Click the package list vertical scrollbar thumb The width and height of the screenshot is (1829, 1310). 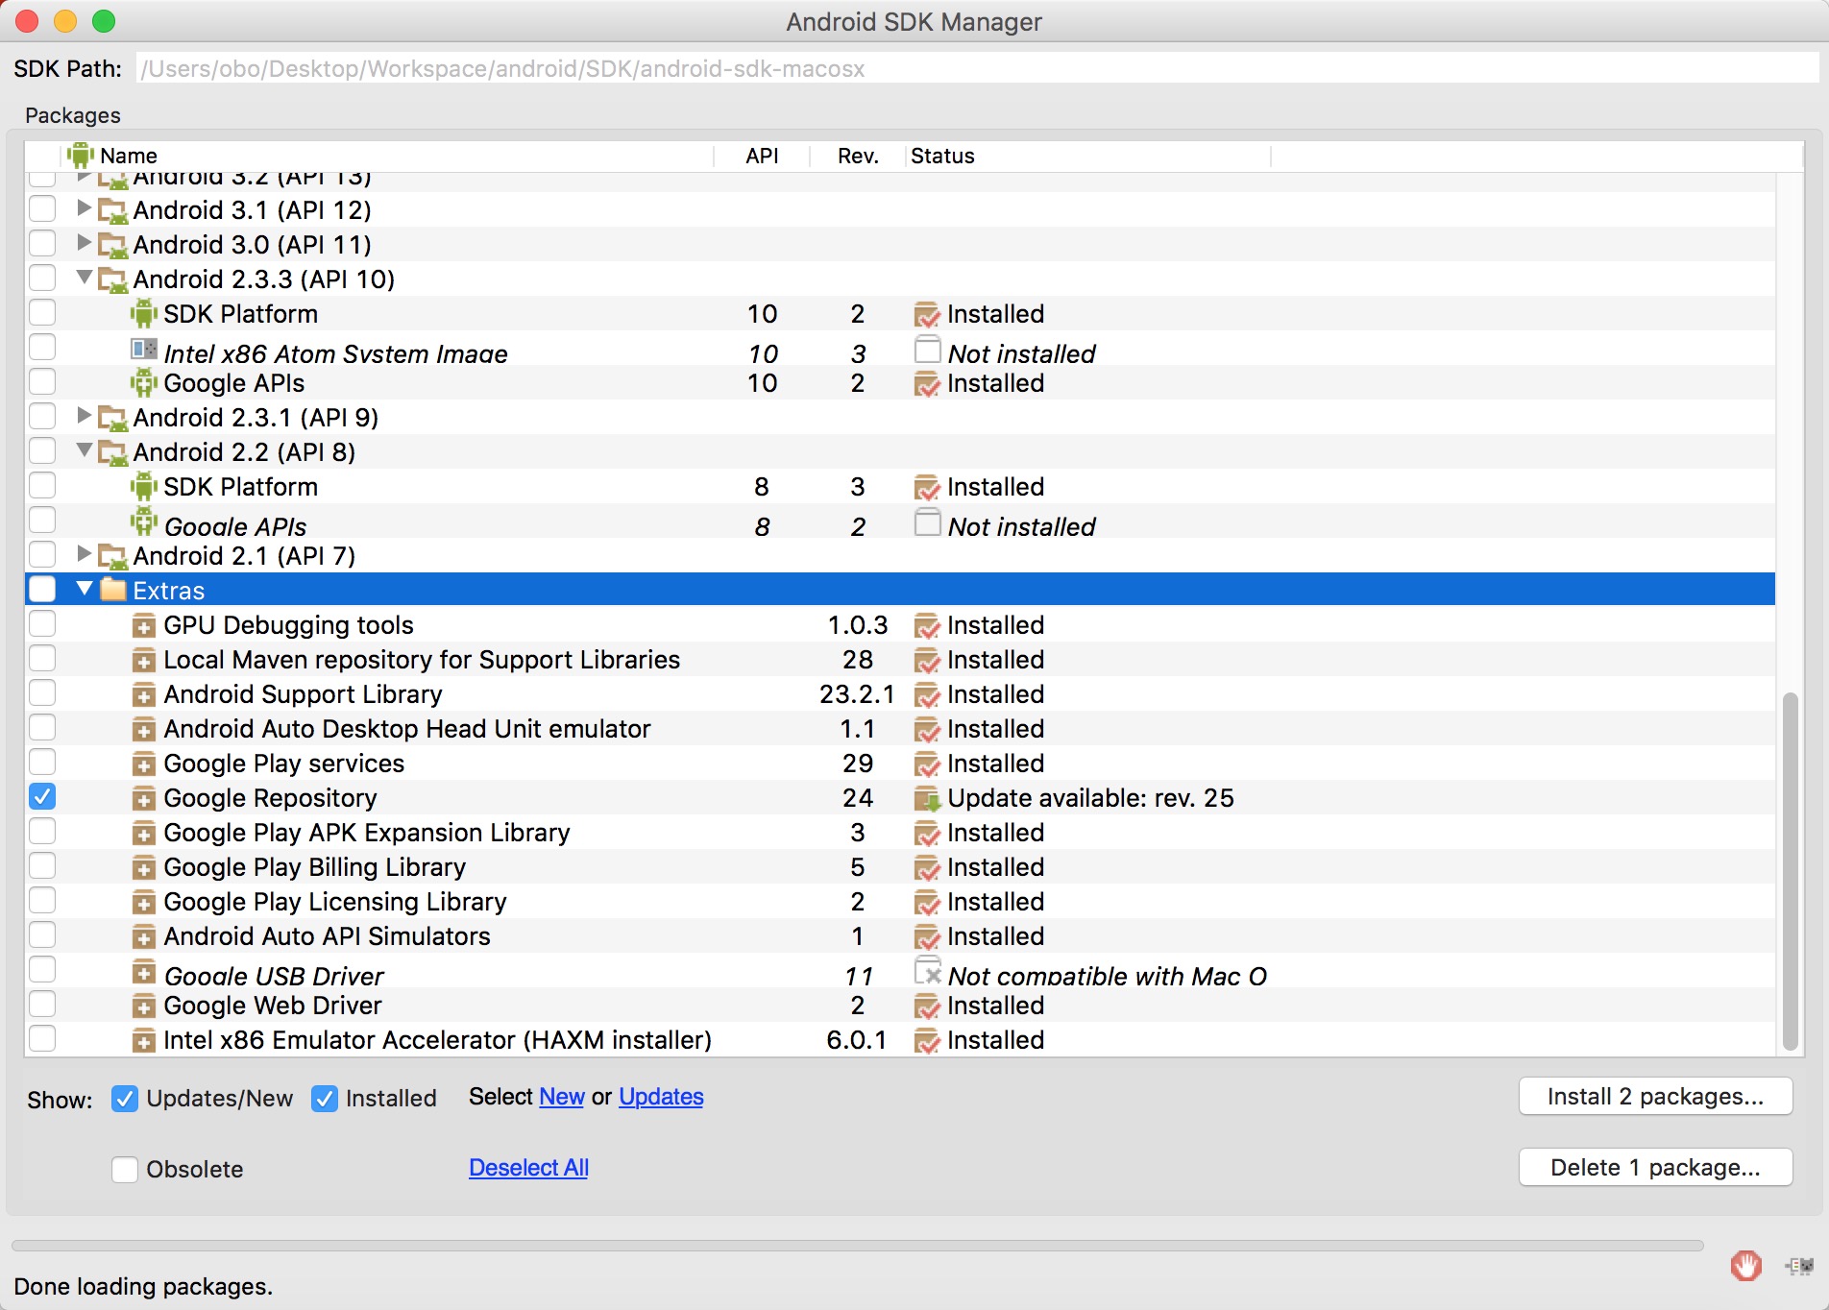[1790, 871]
